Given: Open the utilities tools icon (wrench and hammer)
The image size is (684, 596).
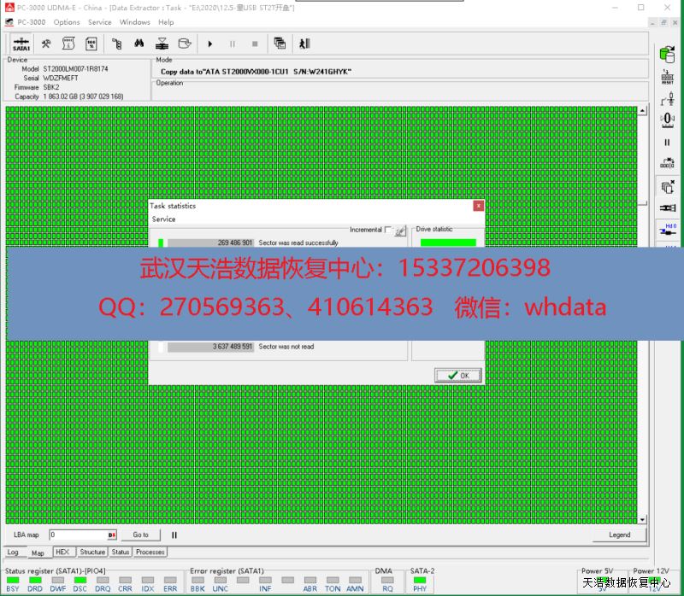Looking at the screenshot, I should pyautogui.click(x=47, y=44).
